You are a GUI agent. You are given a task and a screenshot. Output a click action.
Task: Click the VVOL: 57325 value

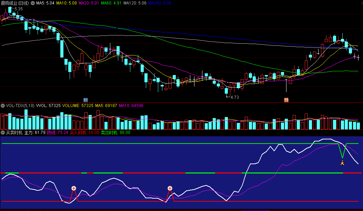48,106
